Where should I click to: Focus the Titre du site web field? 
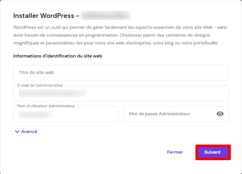121,72
